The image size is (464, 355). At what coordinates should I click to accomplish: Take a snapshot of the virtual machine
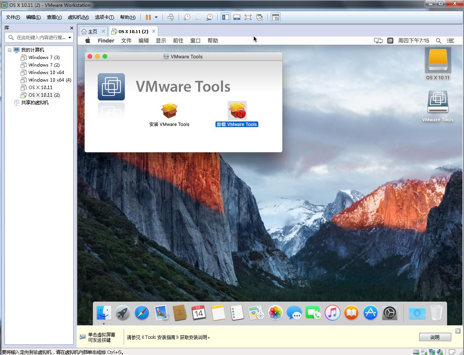[187, 17]
